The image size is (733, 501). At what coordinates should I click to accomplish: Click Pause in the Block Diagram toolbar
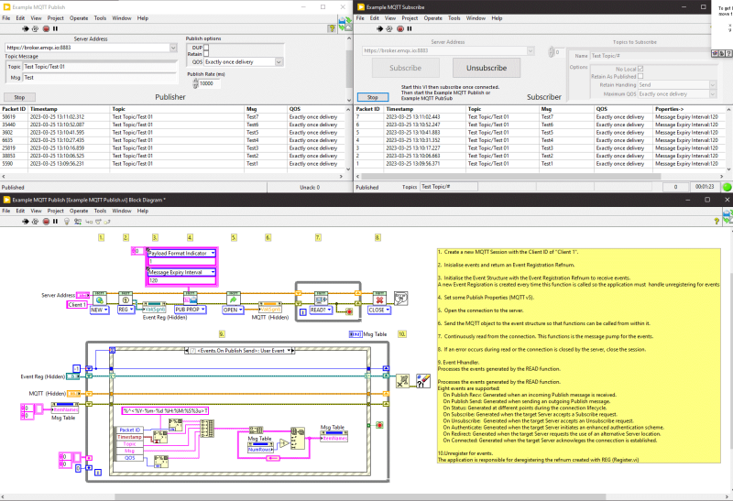55,221
